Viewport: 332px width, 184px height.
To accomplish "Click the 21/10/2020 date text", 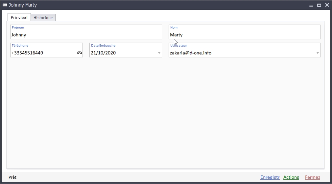I will point(103,53).
